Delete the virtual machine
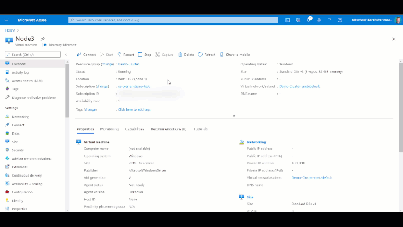Screen dimensions: 403x227 [186, 54]
